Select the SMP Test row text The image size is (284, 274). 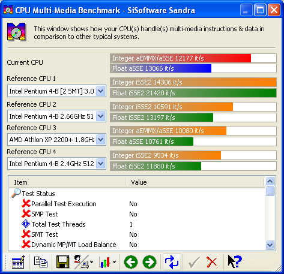44,214
